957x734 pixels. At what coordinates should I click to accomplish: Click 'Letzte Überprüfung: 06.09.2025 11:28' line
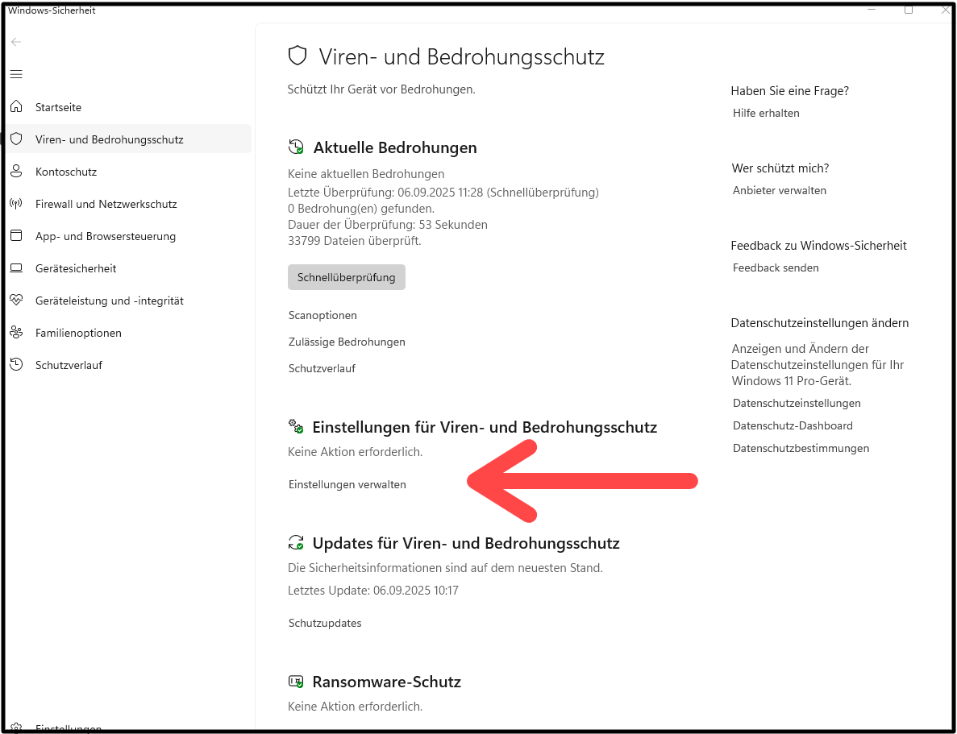[x=443, y=193]
